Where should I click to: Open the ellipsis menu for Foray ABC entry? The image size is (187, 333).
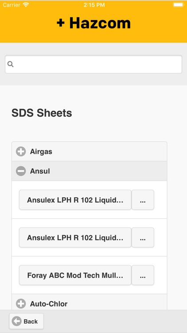143,275
